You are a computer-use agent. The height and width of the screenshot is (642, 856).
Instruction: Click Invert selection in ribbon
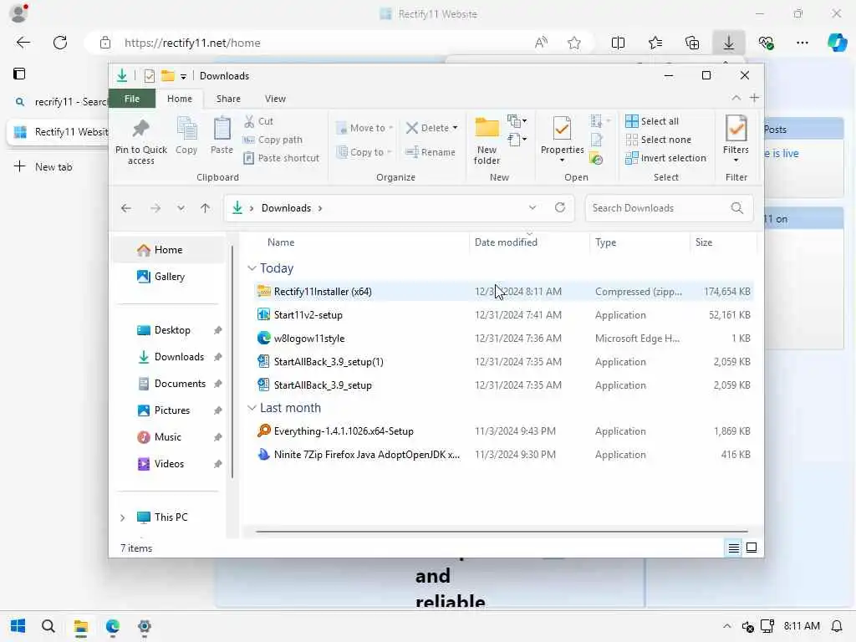[x=666, y=158]
